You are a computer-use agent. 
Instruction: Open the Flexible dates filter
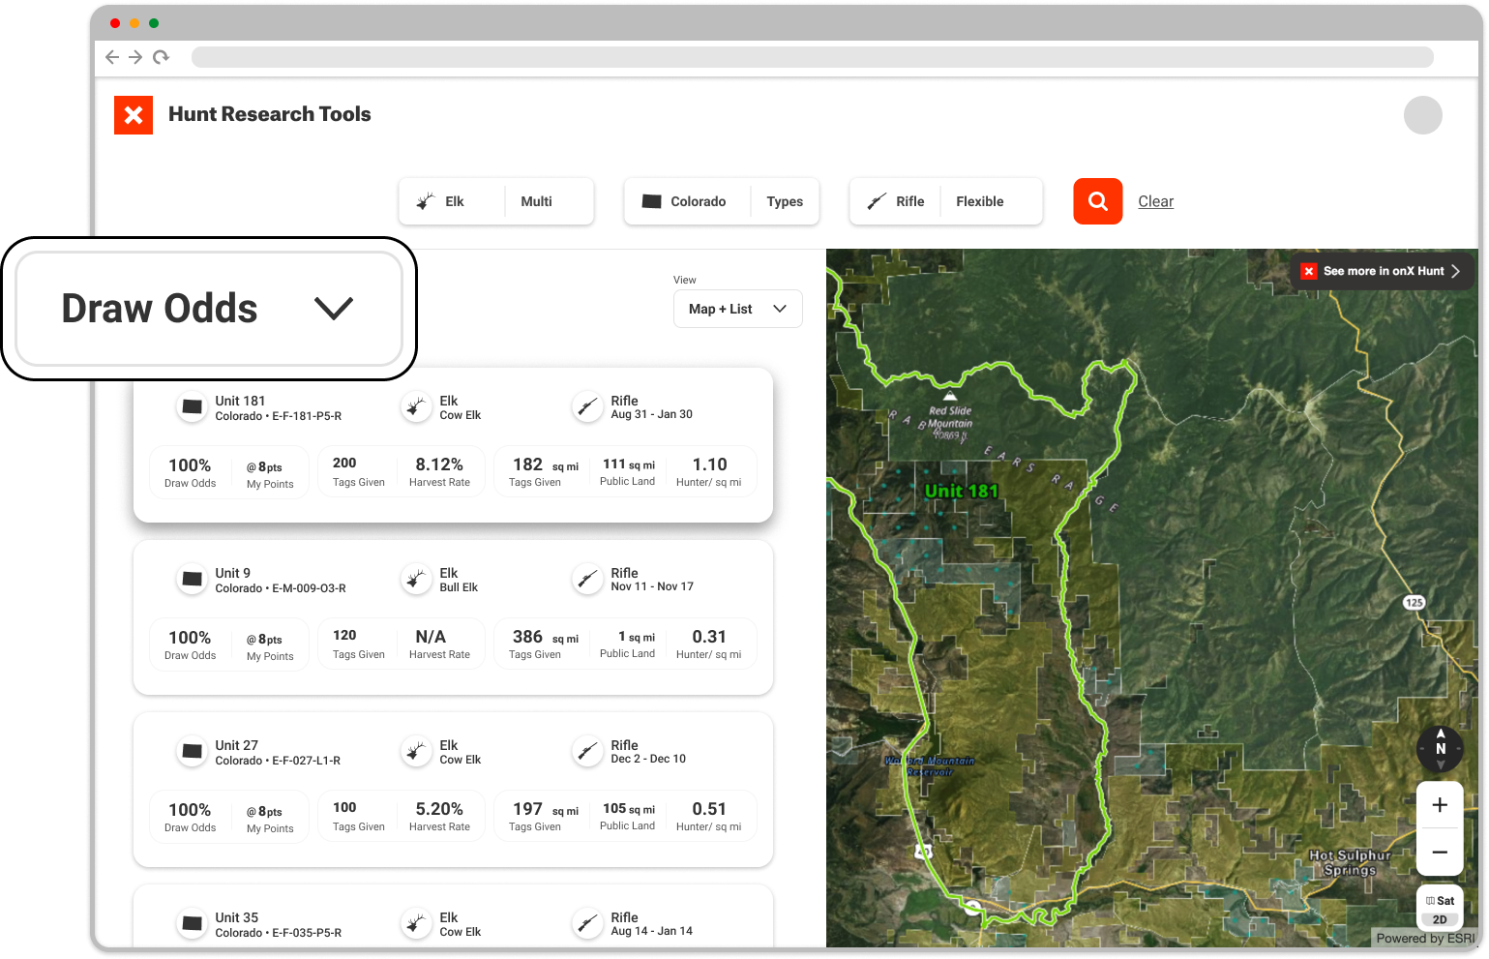pos(991,201)
